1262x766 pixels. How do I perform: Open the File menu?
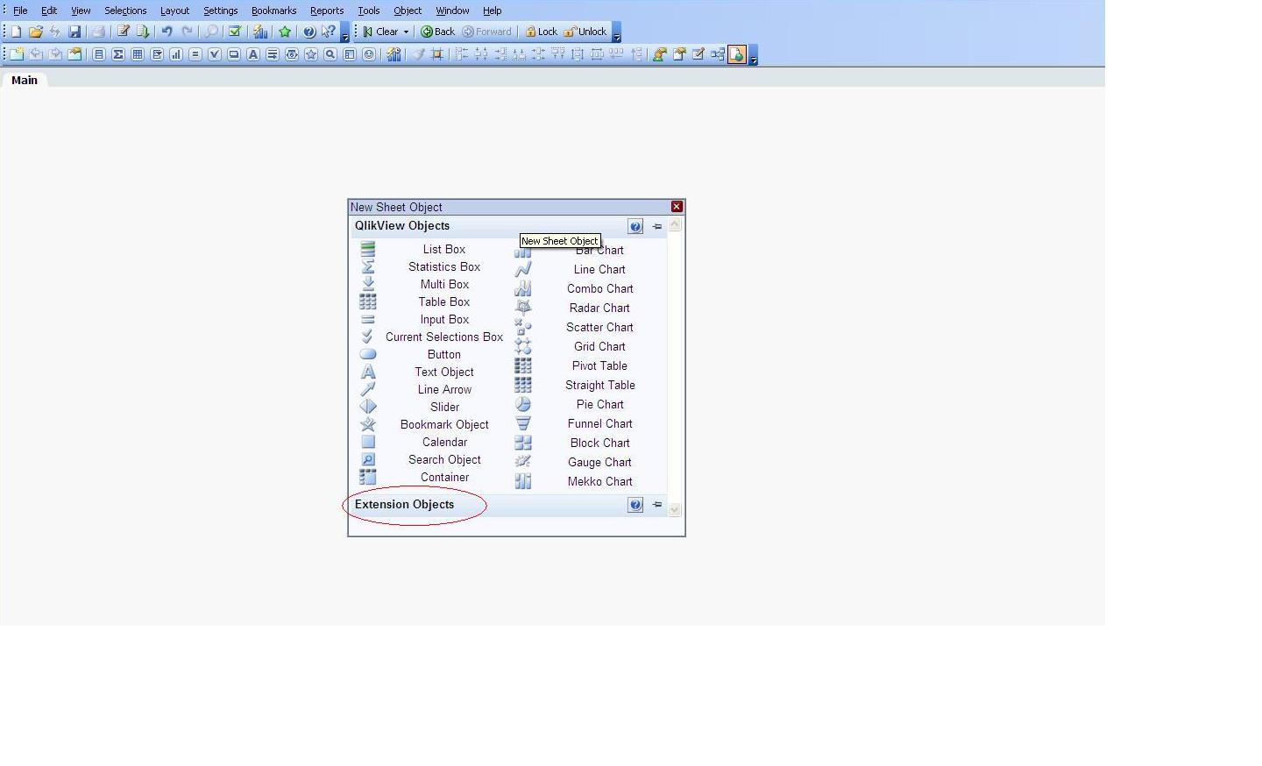click(20, 11)
